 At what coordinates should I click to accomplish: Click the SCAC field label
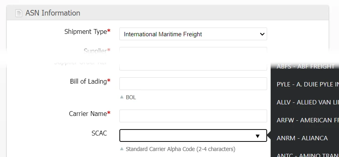tap(99, 133)
